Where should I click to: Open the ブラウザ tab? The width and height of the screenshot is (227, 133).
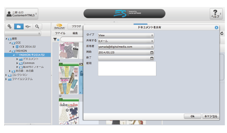click(76, 26)
